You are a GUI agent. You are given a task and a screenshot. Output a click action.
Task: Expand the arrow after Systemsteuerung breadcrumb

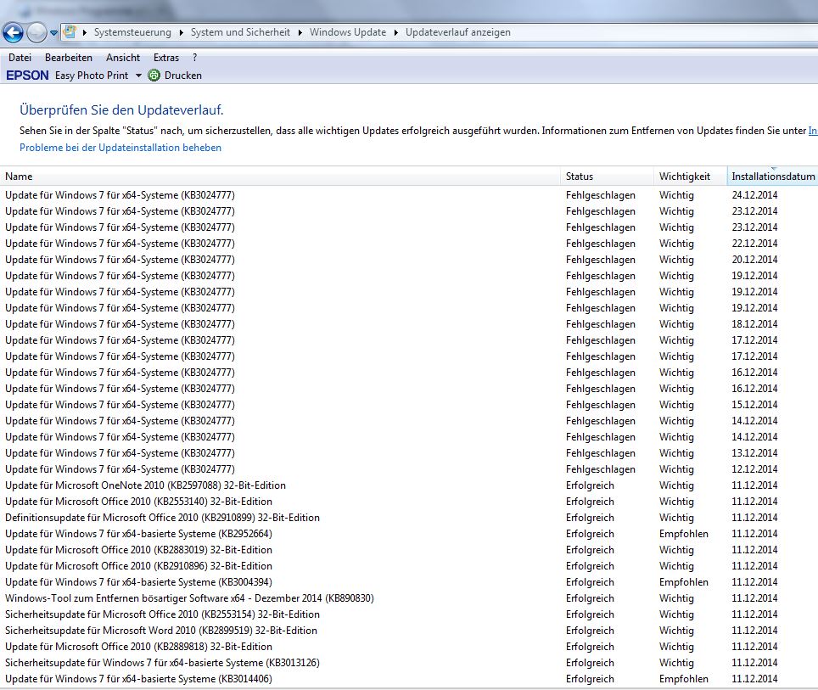click(x=181, y=32)
